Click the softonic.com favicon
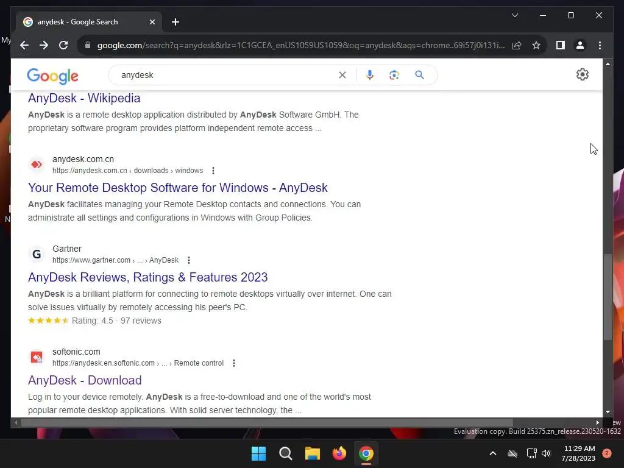 (37, 357)
